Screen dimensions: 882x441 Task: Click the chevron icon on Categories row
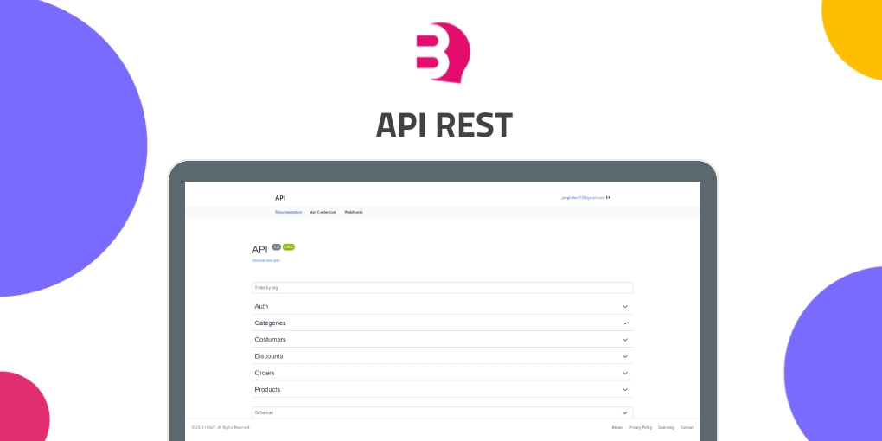624,323
